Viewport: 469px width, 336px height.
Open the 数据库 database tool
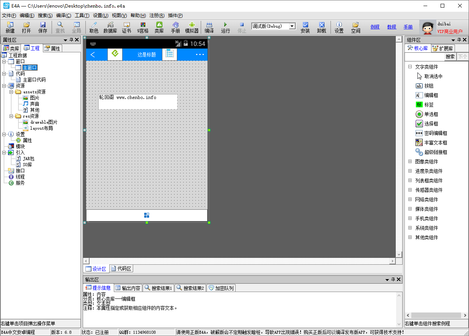click(x=110, y=27)
